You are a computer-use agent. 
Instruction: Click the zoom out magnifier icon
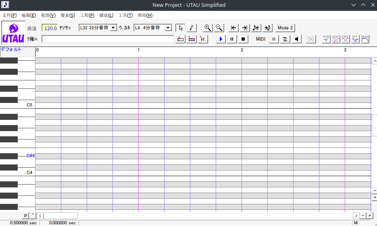pyautogui.click(x=219, y=28)
